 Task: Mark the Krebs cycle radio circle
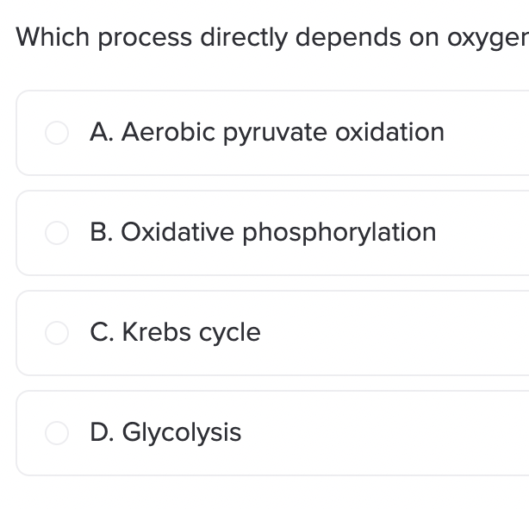(x=57, y=333)
